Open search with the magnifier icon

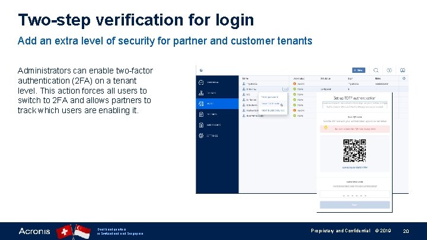[x=376, y=70]
